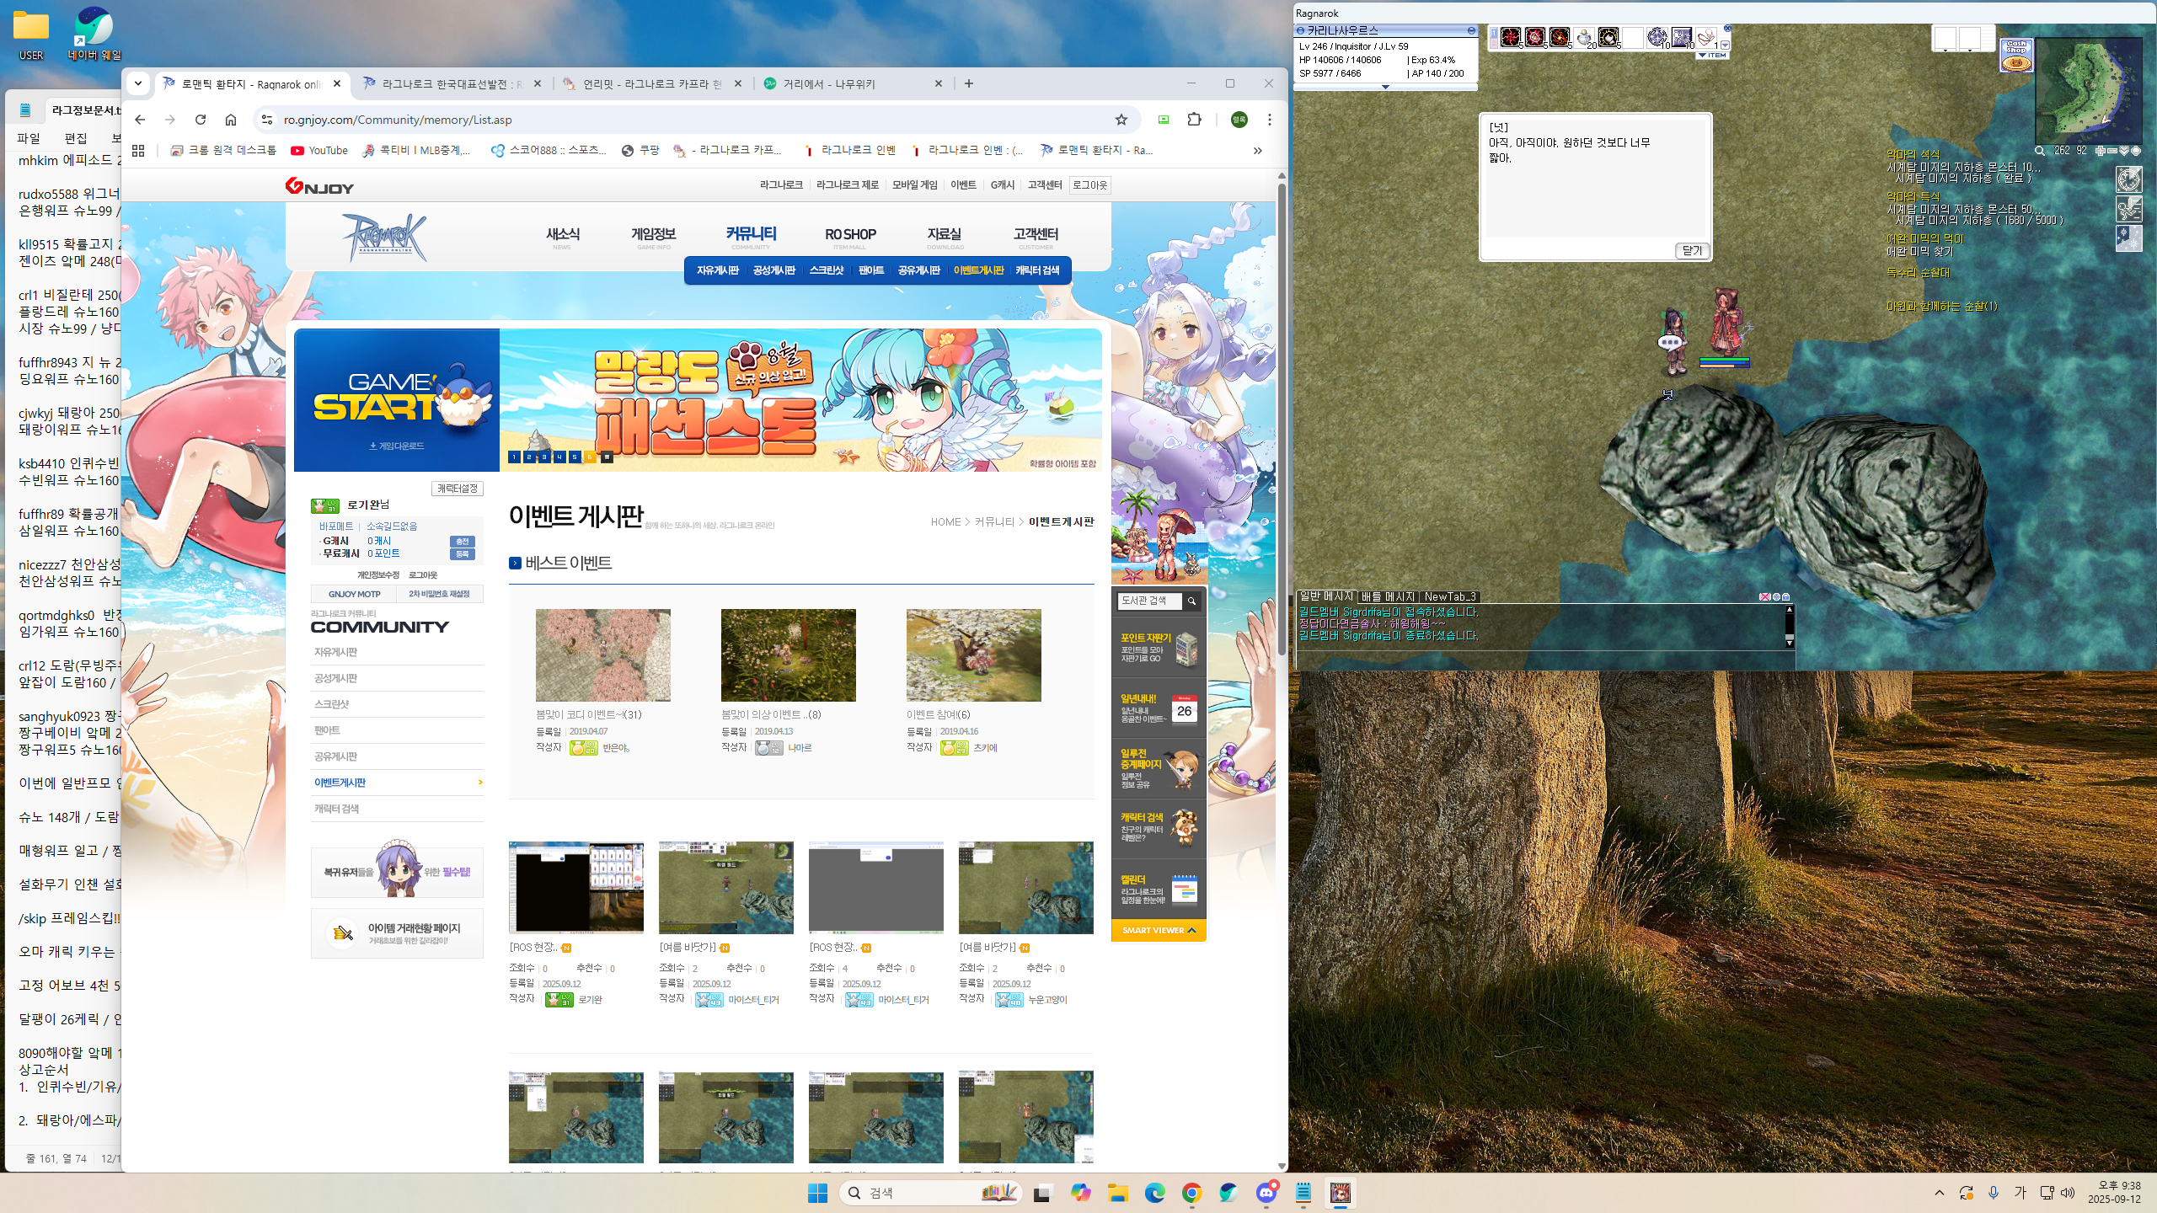Expand the ITEM dropdown under hotkey bar

(x=1711, y=56)
